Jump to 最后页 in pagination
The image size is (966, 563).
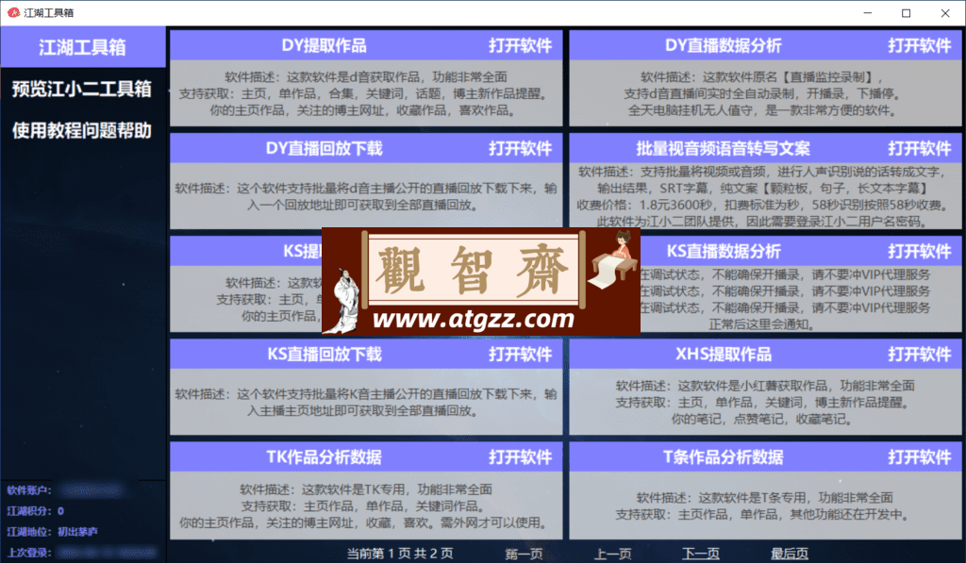click(790, 554)
